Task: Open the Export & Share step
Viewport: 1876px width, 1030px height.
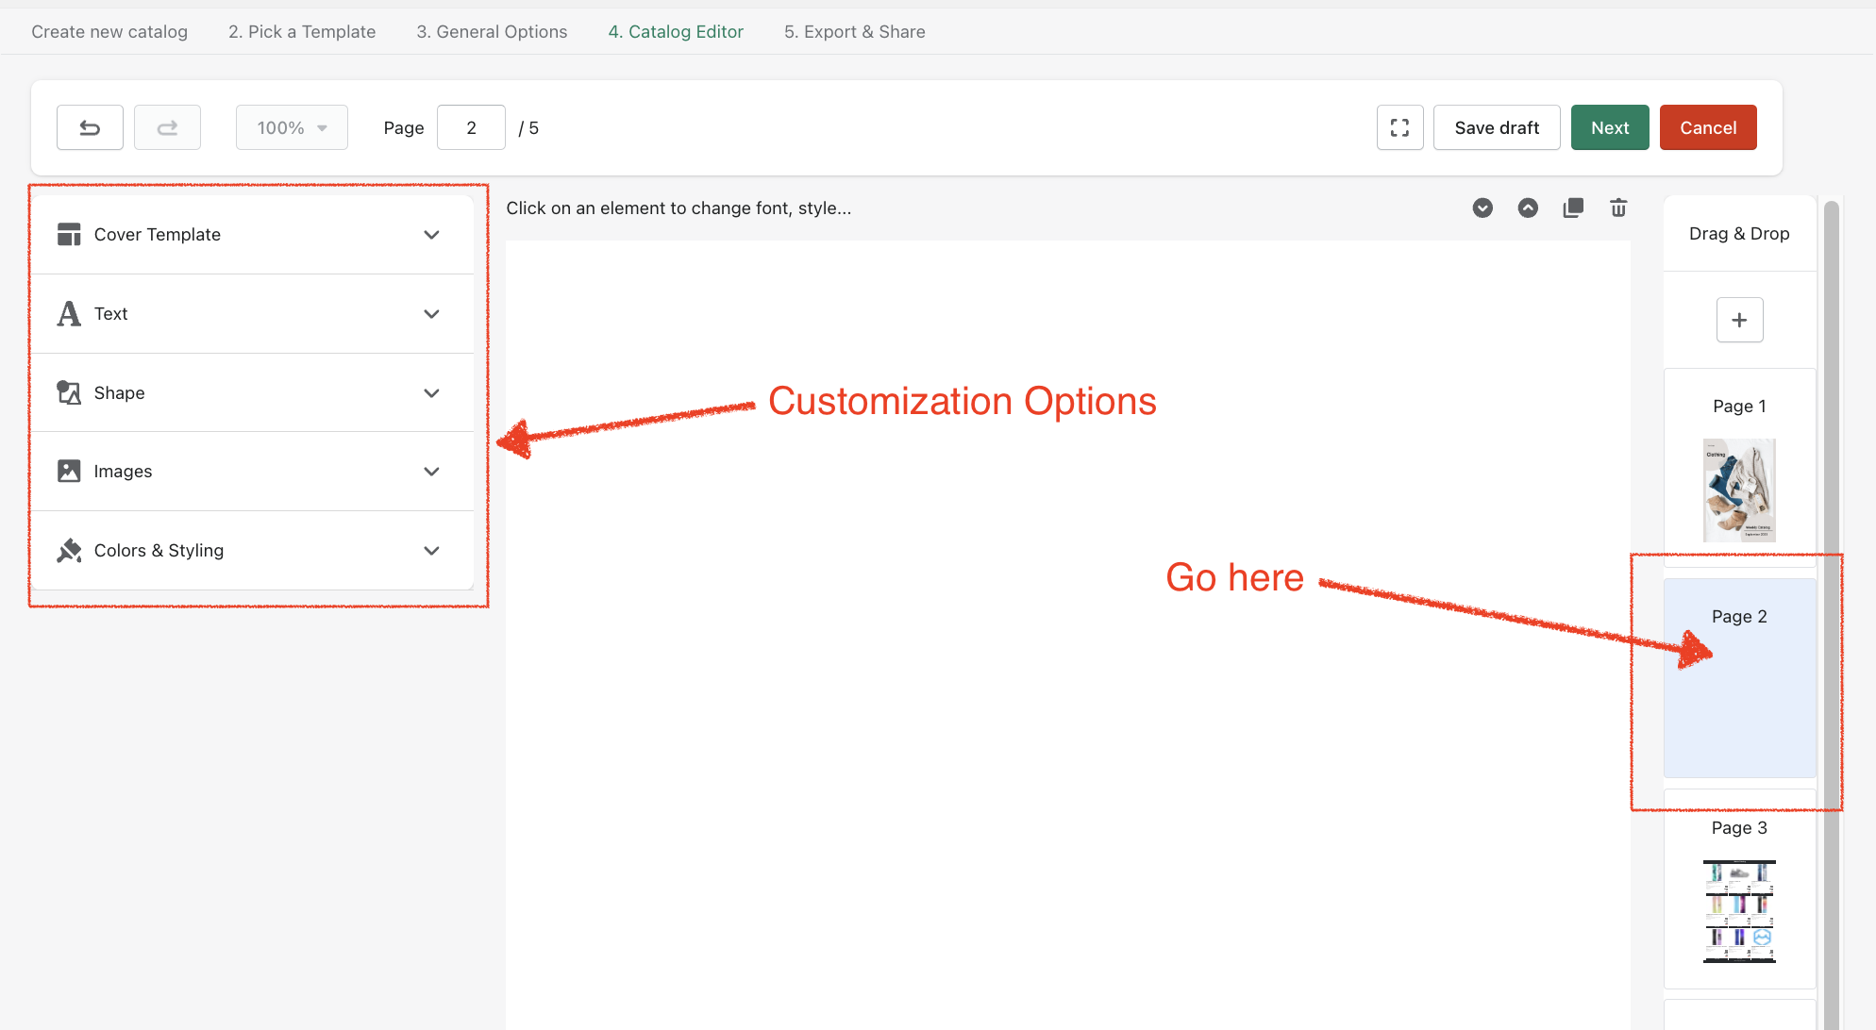Action: pyautogui.click(x=854, y=32)
